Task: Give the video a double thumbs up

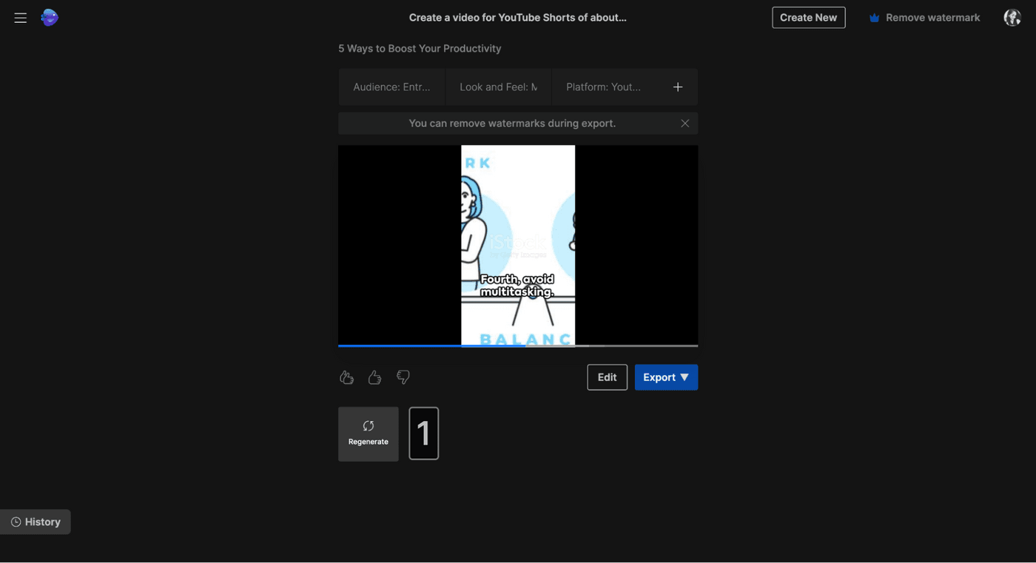Action: (x=346, y=377)
